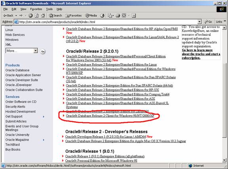Open Release 1 (9.0.1) Enterprise Edition link

tap(105, 156)
